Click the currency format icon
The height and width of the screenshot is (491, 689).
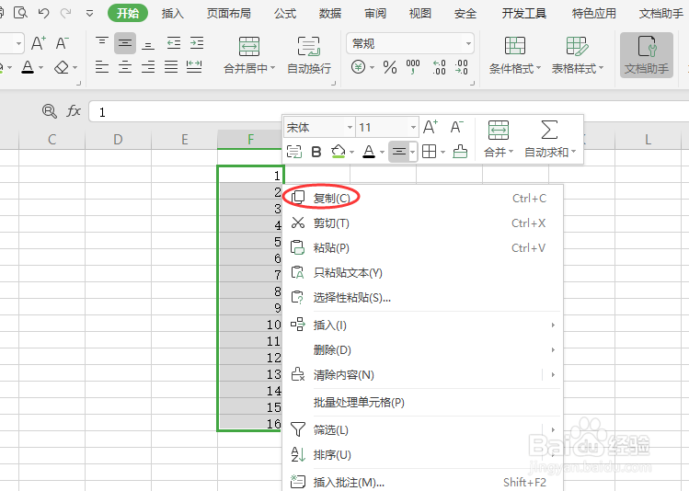click(359, 67)
